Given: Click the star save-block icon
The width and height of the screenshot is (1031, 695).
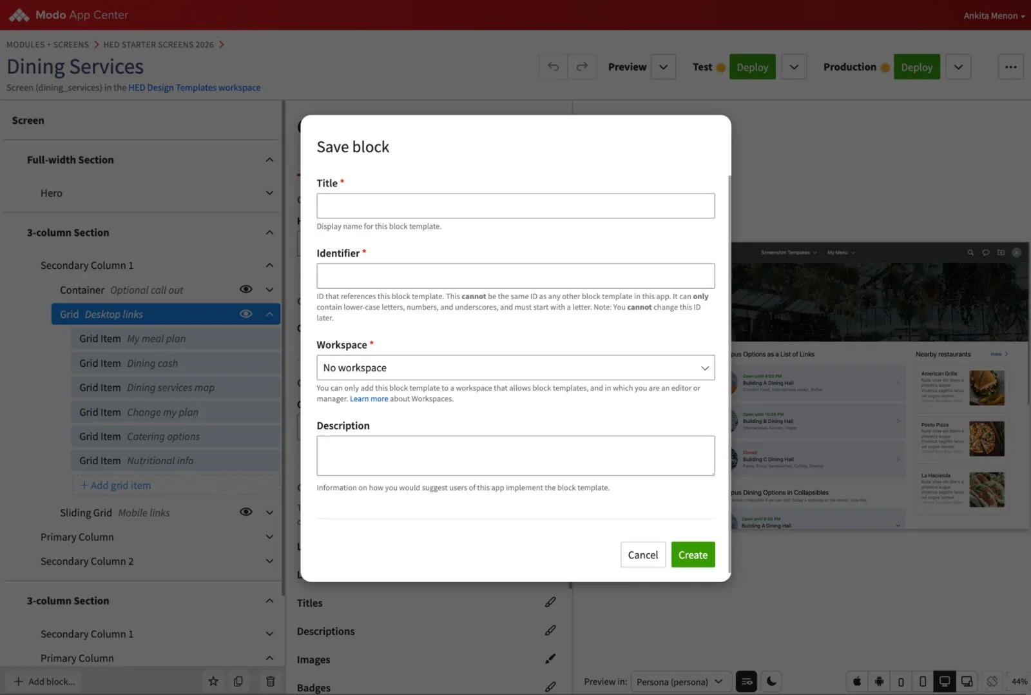Looking at the screenshot, I should point(213,681).
